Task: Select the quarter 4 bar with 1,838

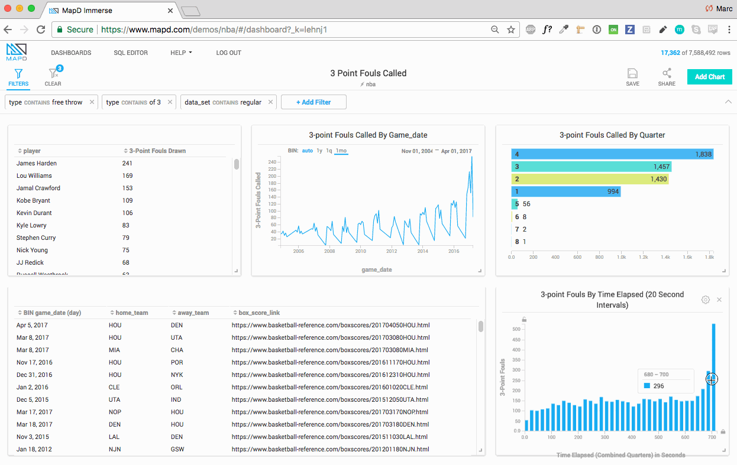Action: pos(612,154)
